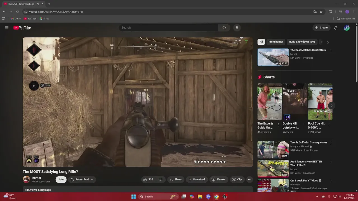Like the video with 736 likes
The height and width of the screenshot is (201, 358).
point(148,180)
